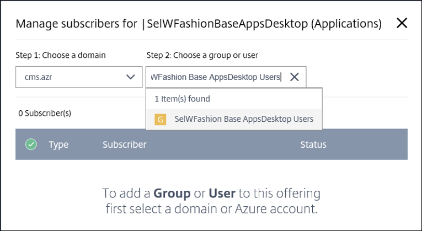Click the bold 'User' word in hint
This screenshot has width=422, height=231.
pyautogui.click(x=221, y=194)
